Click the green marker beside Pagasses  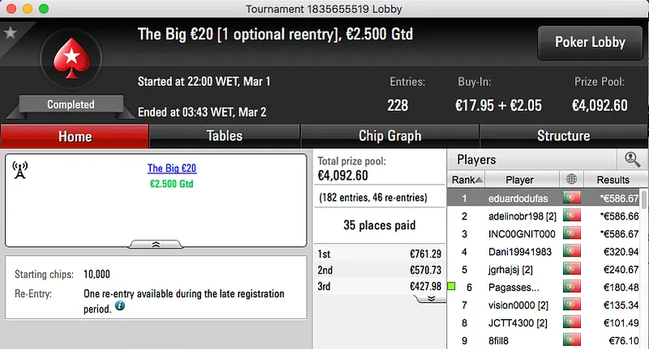[x=451, y=287]
